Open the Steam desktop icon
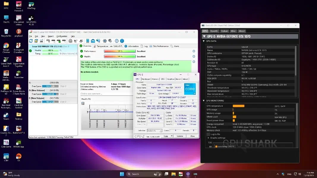Viewport: 317px width, 178px height. tap(6, 115)
